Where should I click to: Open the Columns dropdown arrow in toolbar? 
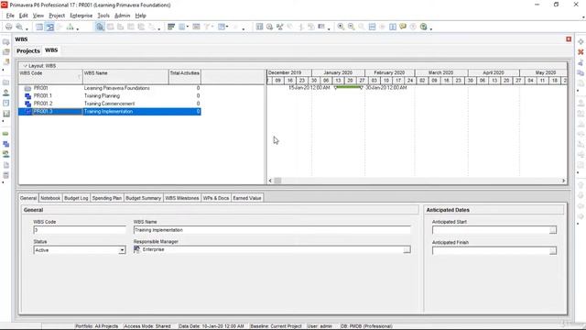(187, 27)
